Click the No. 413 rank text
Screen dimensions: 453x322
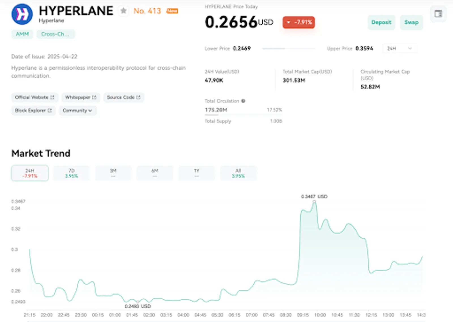point(147,11)
